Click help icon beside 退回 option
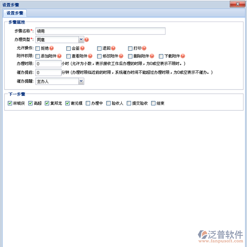247x247 pixels. click(x=113, y=48)
